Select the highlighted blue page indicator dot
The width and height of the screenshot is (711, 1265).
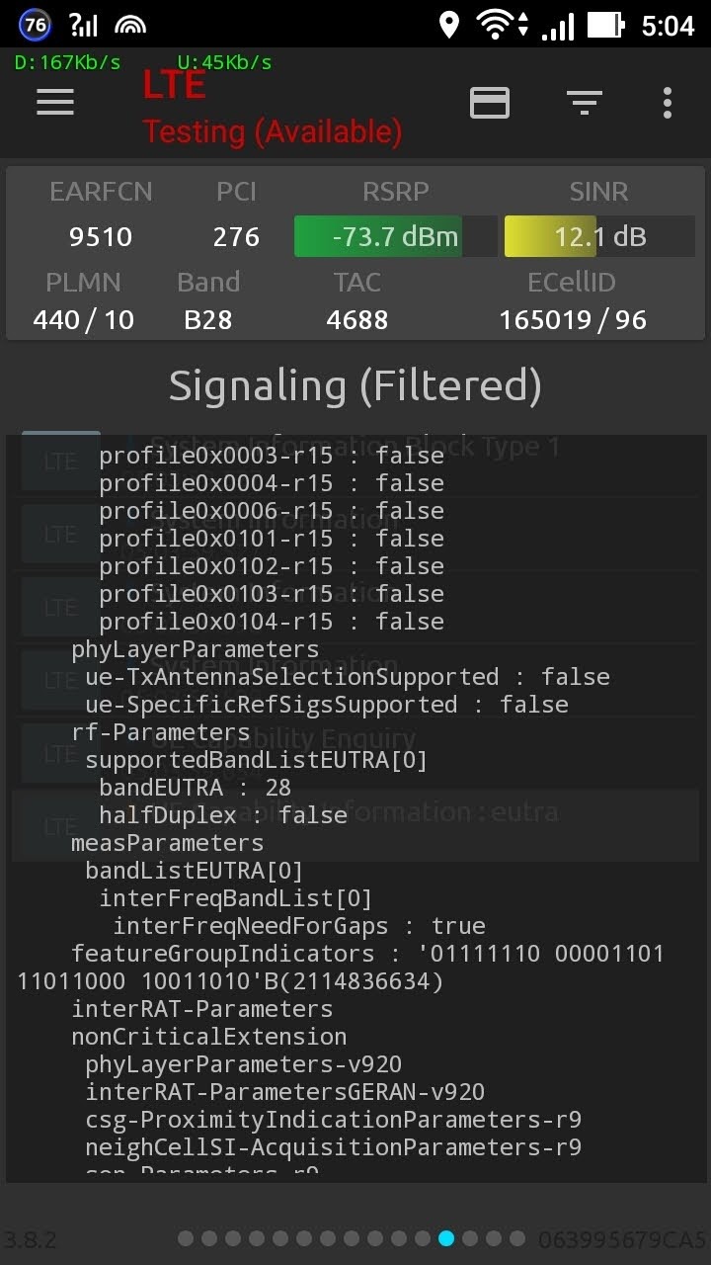point(446,1238)
